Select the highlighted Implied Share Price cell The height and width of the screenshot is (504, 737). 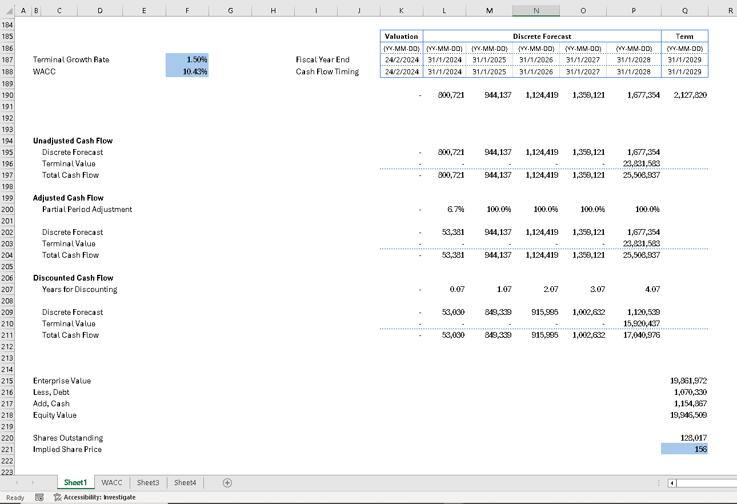684,449
